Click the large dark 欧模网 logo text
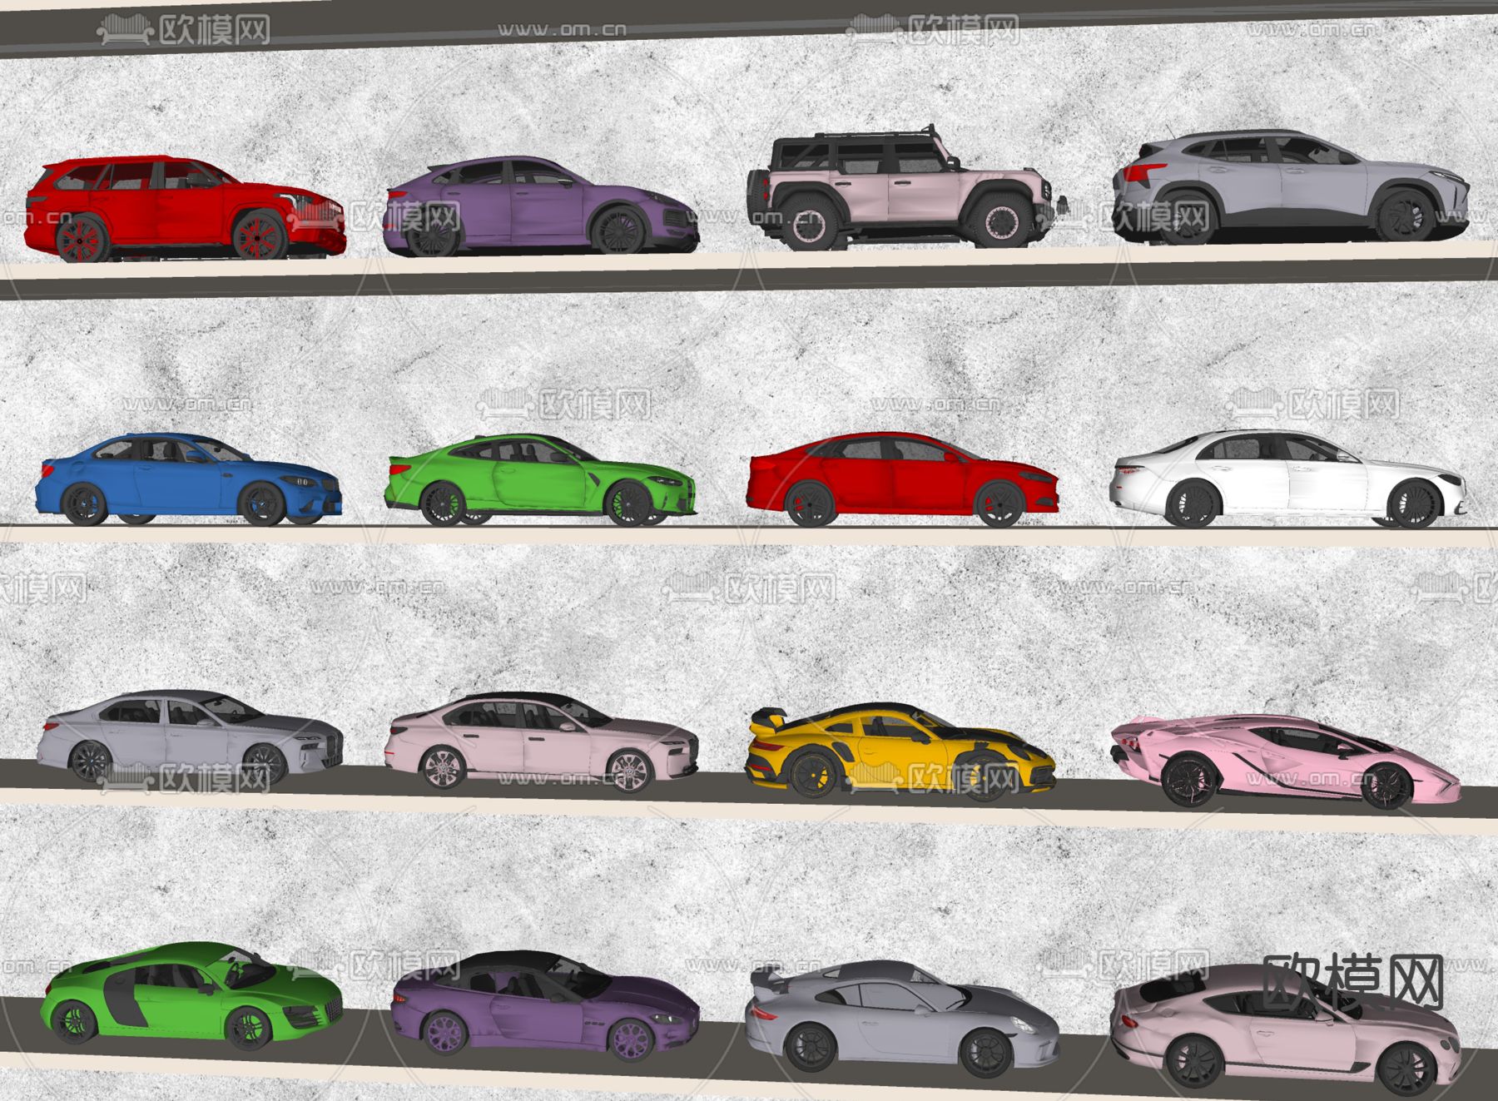The height and width of the screenshot is (1101, 1498). pyautogui.click(x=1352, y=984)
